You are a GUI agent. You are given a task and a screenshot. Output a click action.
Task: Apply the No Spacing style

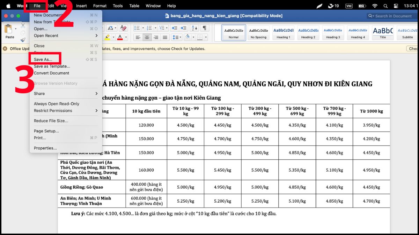click(x=258, y=32)
